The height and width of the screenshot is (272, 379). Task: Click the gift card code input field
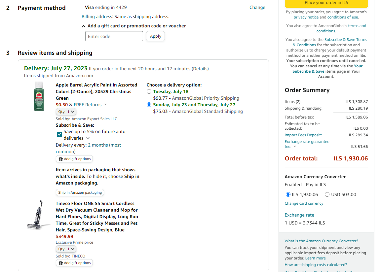tap(114, 36)
